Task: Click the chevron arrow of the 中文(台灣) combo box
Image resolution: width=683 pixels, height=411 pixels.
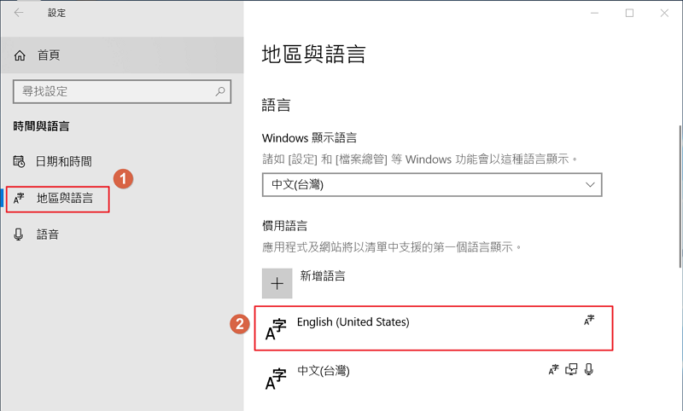Action: point(589,184)
